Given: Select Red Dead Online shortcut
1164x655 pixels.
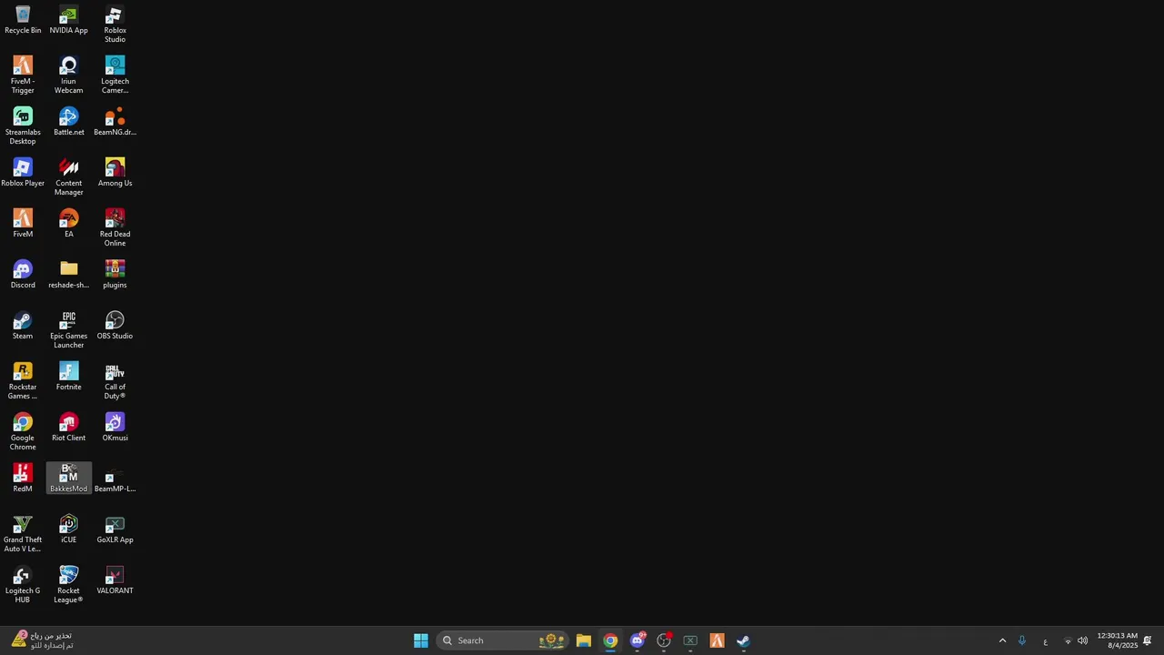Looking at the screenshot, I should coord(115,228).
